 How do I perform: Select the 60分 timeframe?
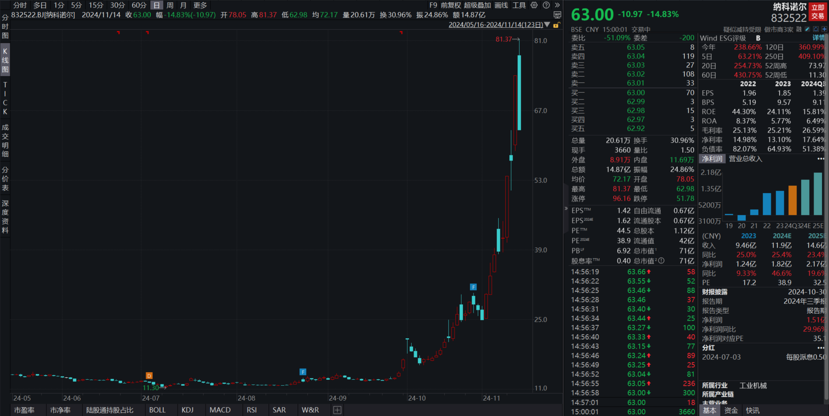click(x=139, y=5)
